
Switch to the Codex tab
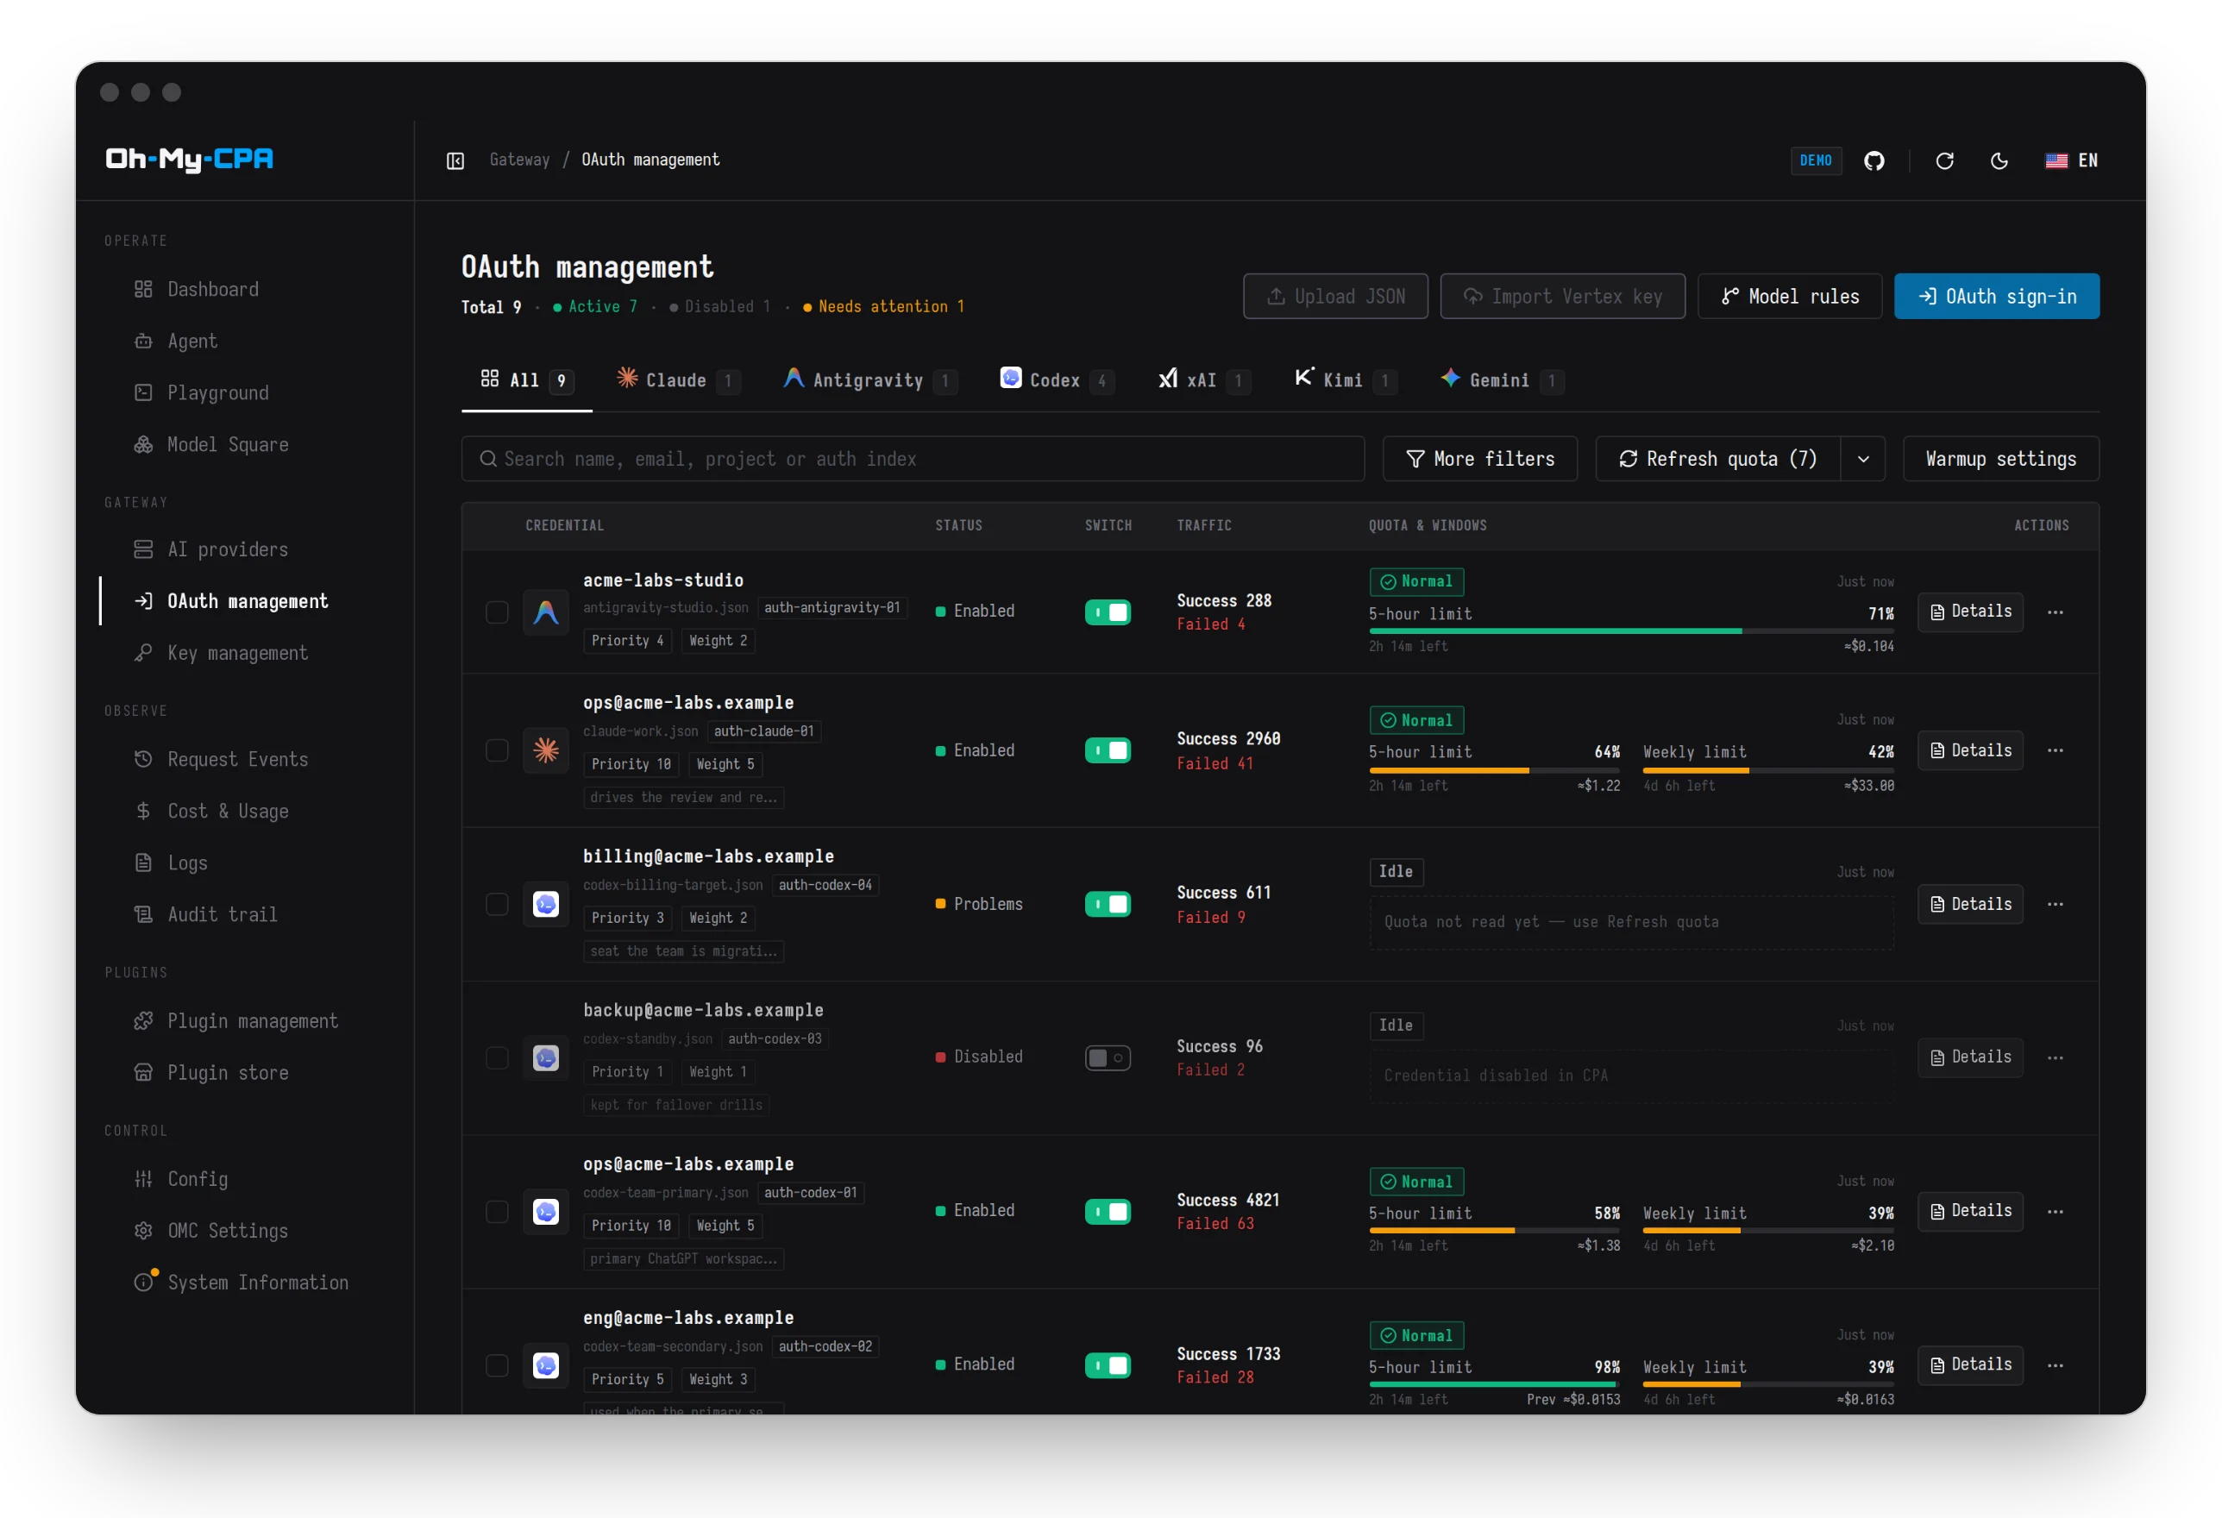click(1056, 379)
